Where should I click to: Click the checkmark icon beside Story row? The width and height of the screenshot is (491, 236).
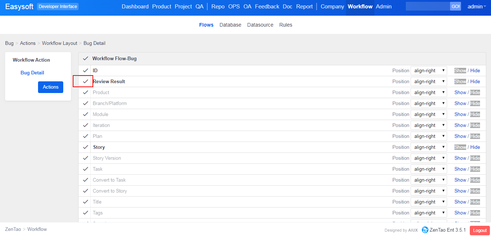[86, 147]
